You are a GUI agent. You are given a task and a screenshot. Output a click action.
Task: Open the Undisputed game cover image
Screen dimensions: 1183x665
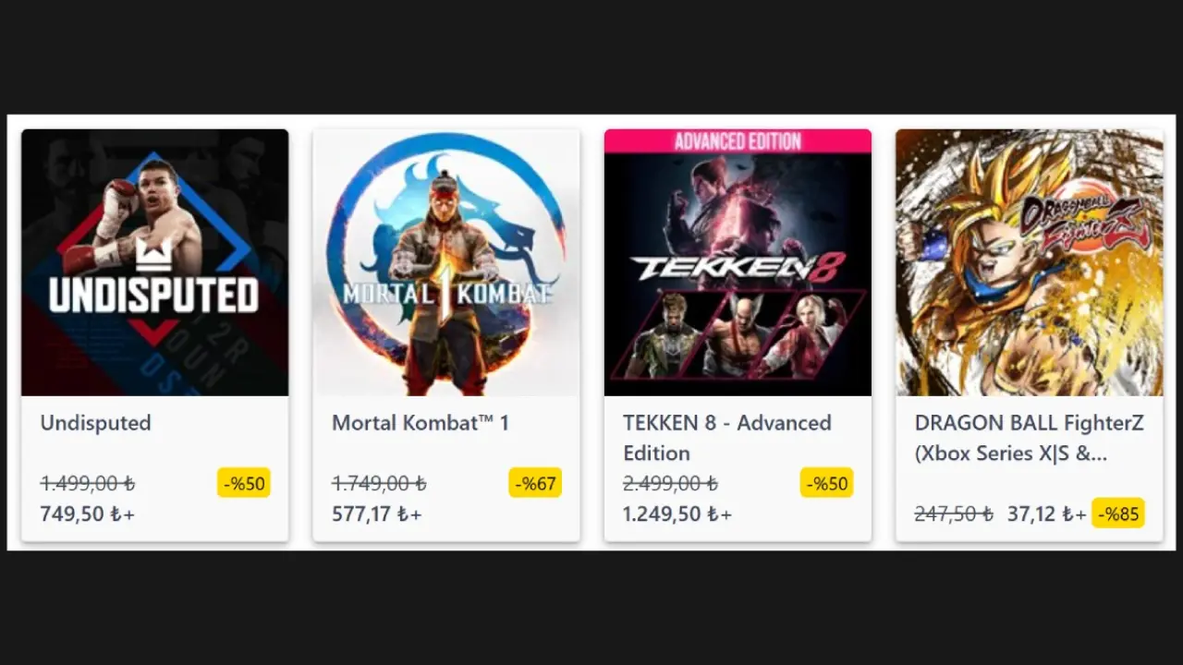[x=155, y=262]
